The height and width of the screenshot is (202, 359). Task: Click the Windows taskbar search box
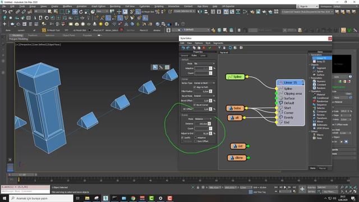(41, 198)
